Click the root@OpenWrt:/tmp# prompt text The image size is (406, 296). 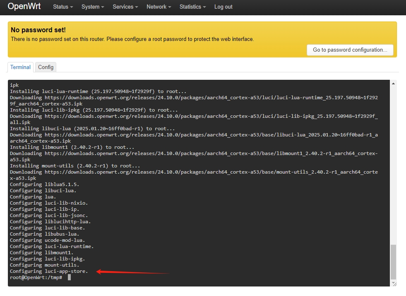(36, 277)
